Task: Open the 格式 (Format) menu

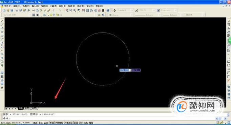Action: tap(44, 6)
